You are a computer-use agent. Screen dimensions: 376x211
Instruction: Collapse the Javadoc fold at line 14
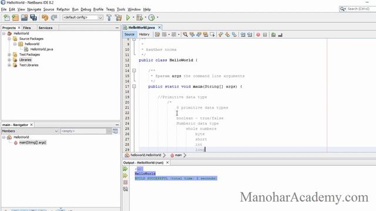click(x=134, y=70)
